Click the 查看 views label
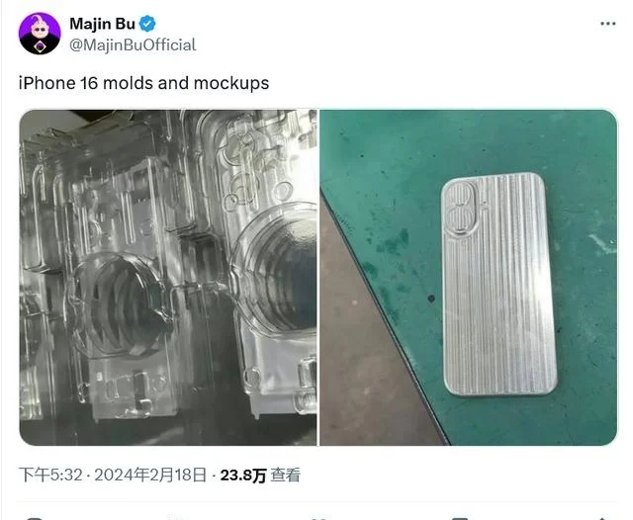 click(286, 475)
